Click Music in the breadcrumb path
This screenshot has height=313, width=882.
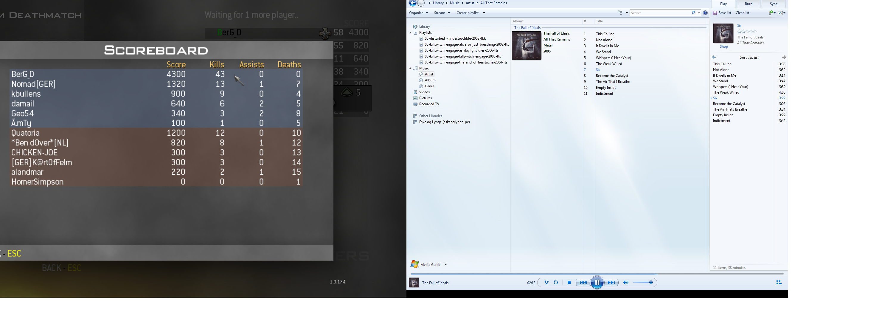[x=455, y=3]
